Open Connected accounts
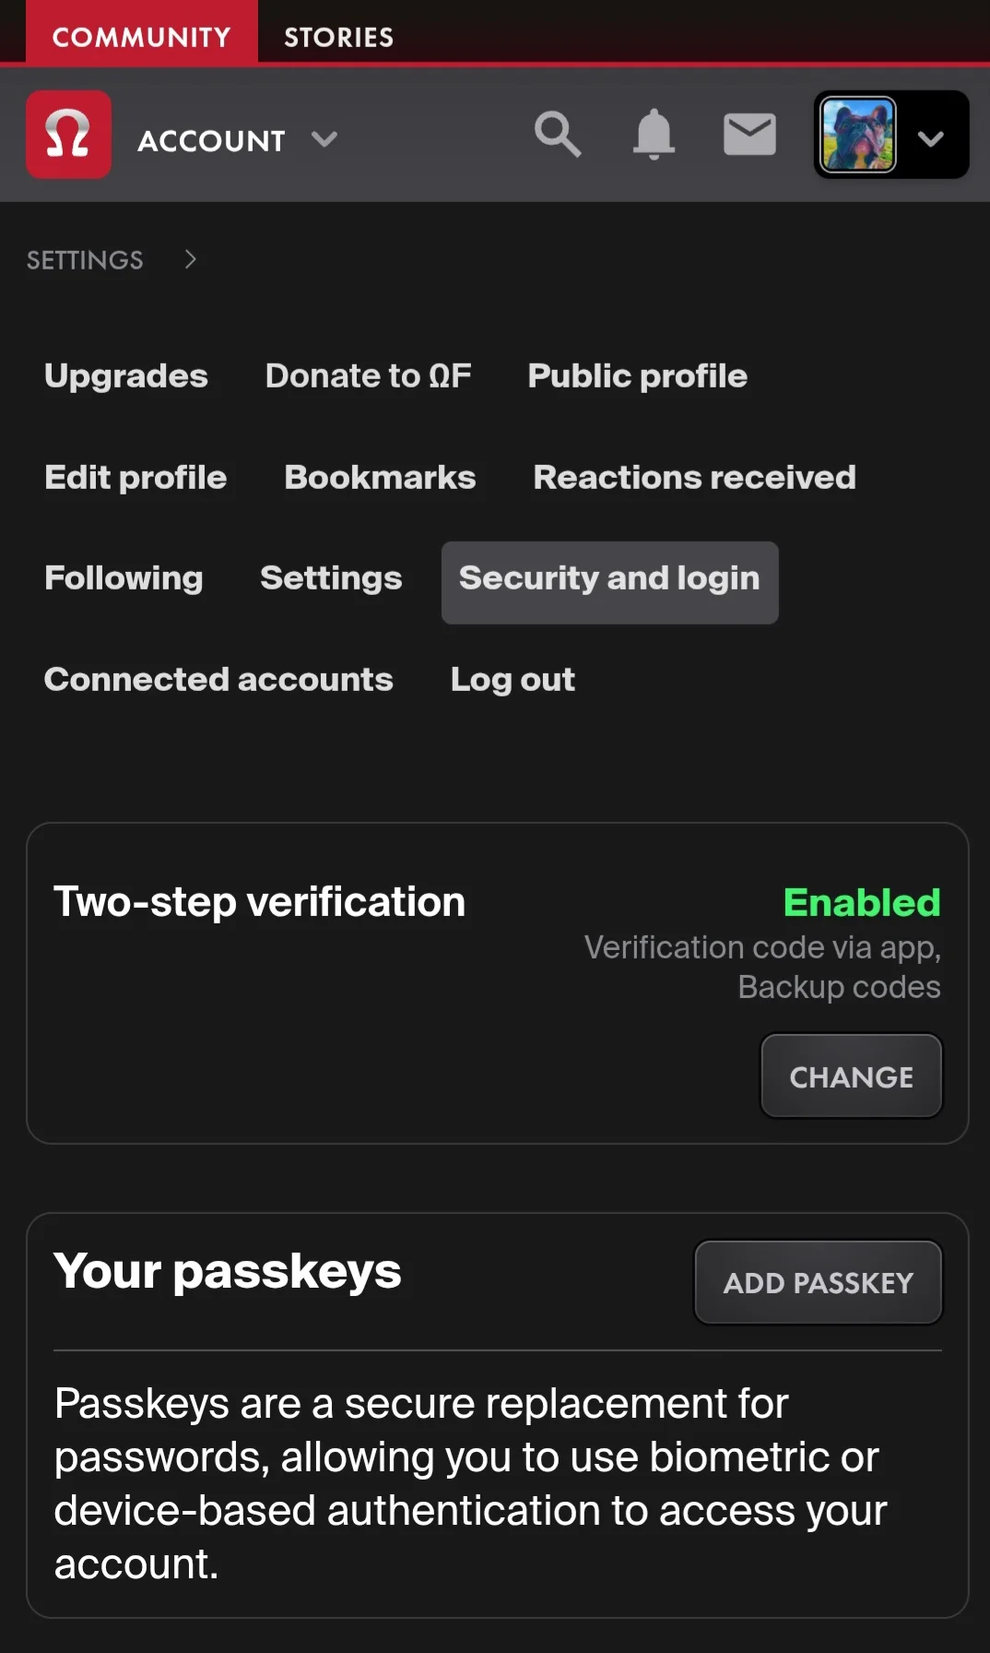 [x=218, y=679]
